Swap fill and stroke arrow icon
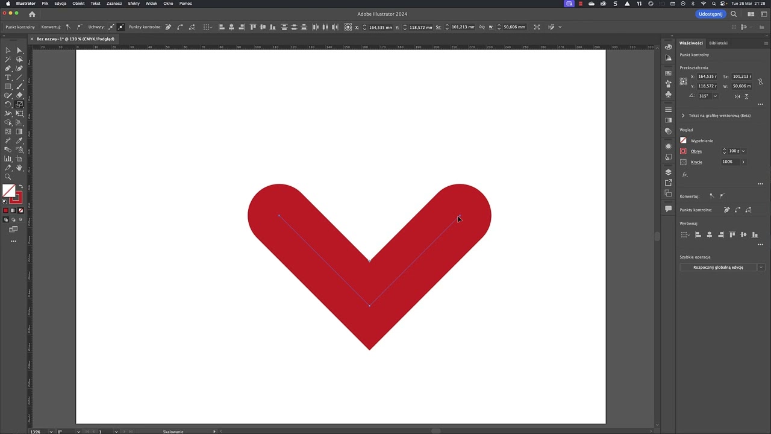 (x=20, y=187)
